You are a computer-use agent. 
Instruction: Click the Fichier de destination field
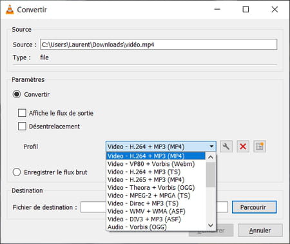pos(154,207)
